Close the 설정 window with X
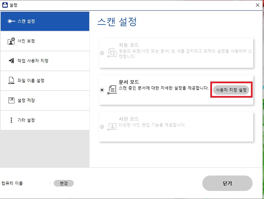 click(x=257, y=5)
